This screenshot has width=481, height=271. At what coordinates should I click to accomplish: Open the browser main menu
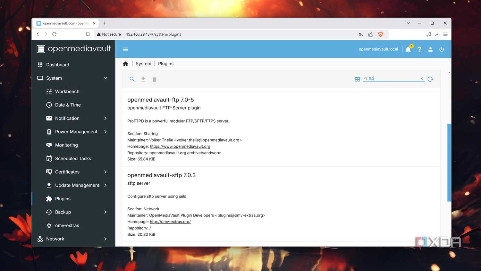coord(445,34)
